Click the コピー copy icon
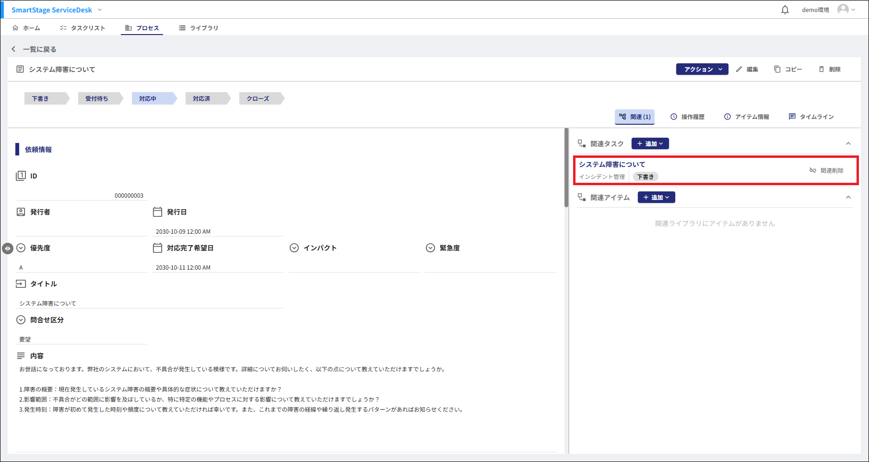 pyautogui.click(x=777, y=70)
